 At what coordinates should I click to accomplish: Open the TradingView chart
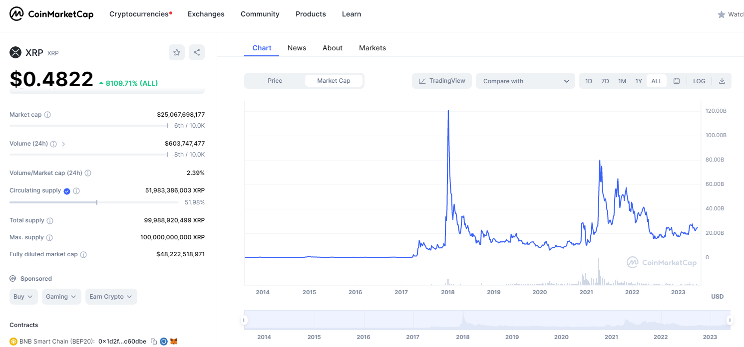point(442,81)
